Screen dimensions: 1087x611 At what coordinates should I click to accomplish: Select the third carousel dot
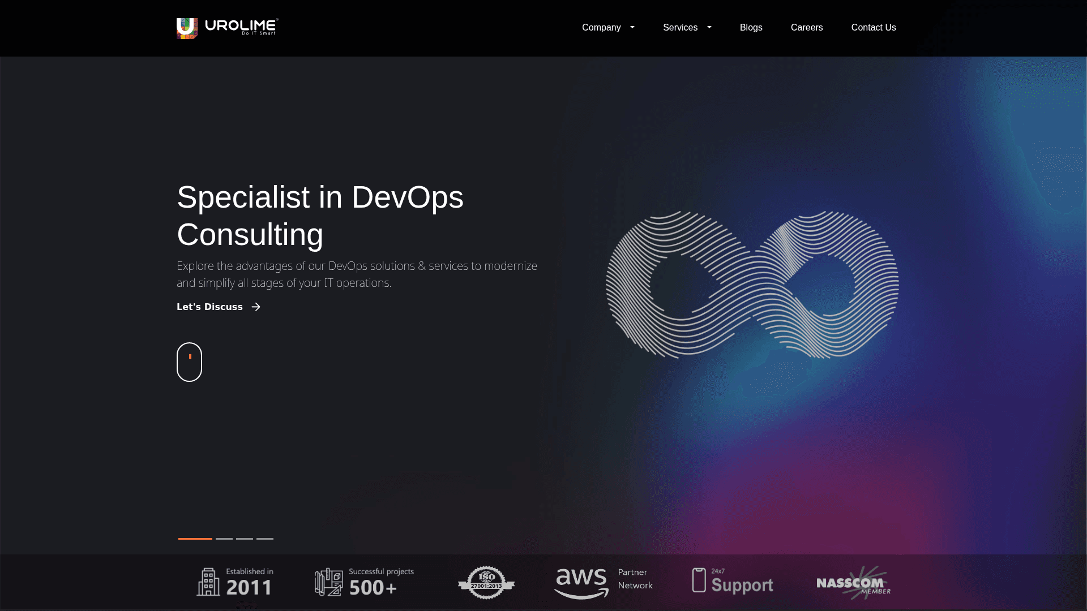[x=244, y=539]
